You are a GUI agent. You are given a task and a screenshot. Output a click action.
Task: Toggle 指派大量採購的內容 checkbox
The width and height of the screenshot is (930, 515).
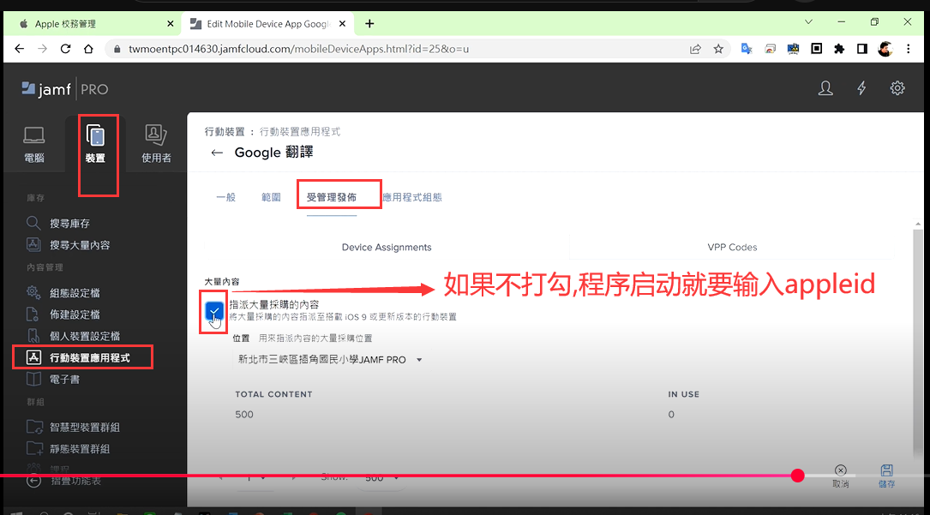pos(214,310)
